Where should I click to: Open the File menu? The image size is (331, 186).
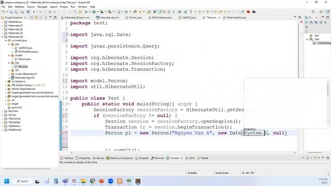3,7
